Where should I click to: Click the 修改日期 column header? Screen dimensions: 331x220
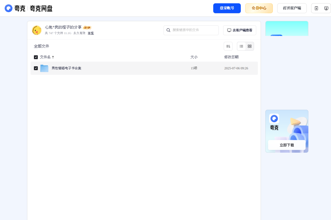231,57
